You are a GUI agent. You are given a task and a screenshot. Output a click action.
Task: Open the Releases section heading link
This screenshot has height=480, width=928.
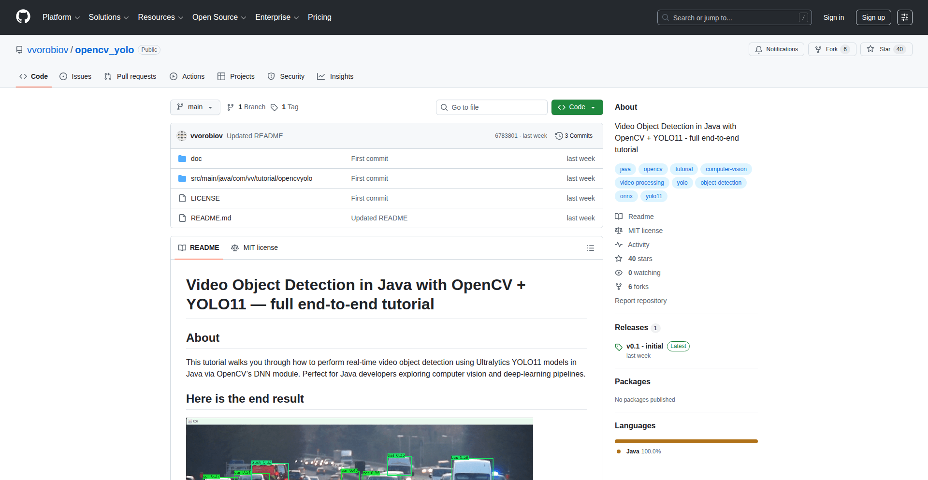coord(638,328)
